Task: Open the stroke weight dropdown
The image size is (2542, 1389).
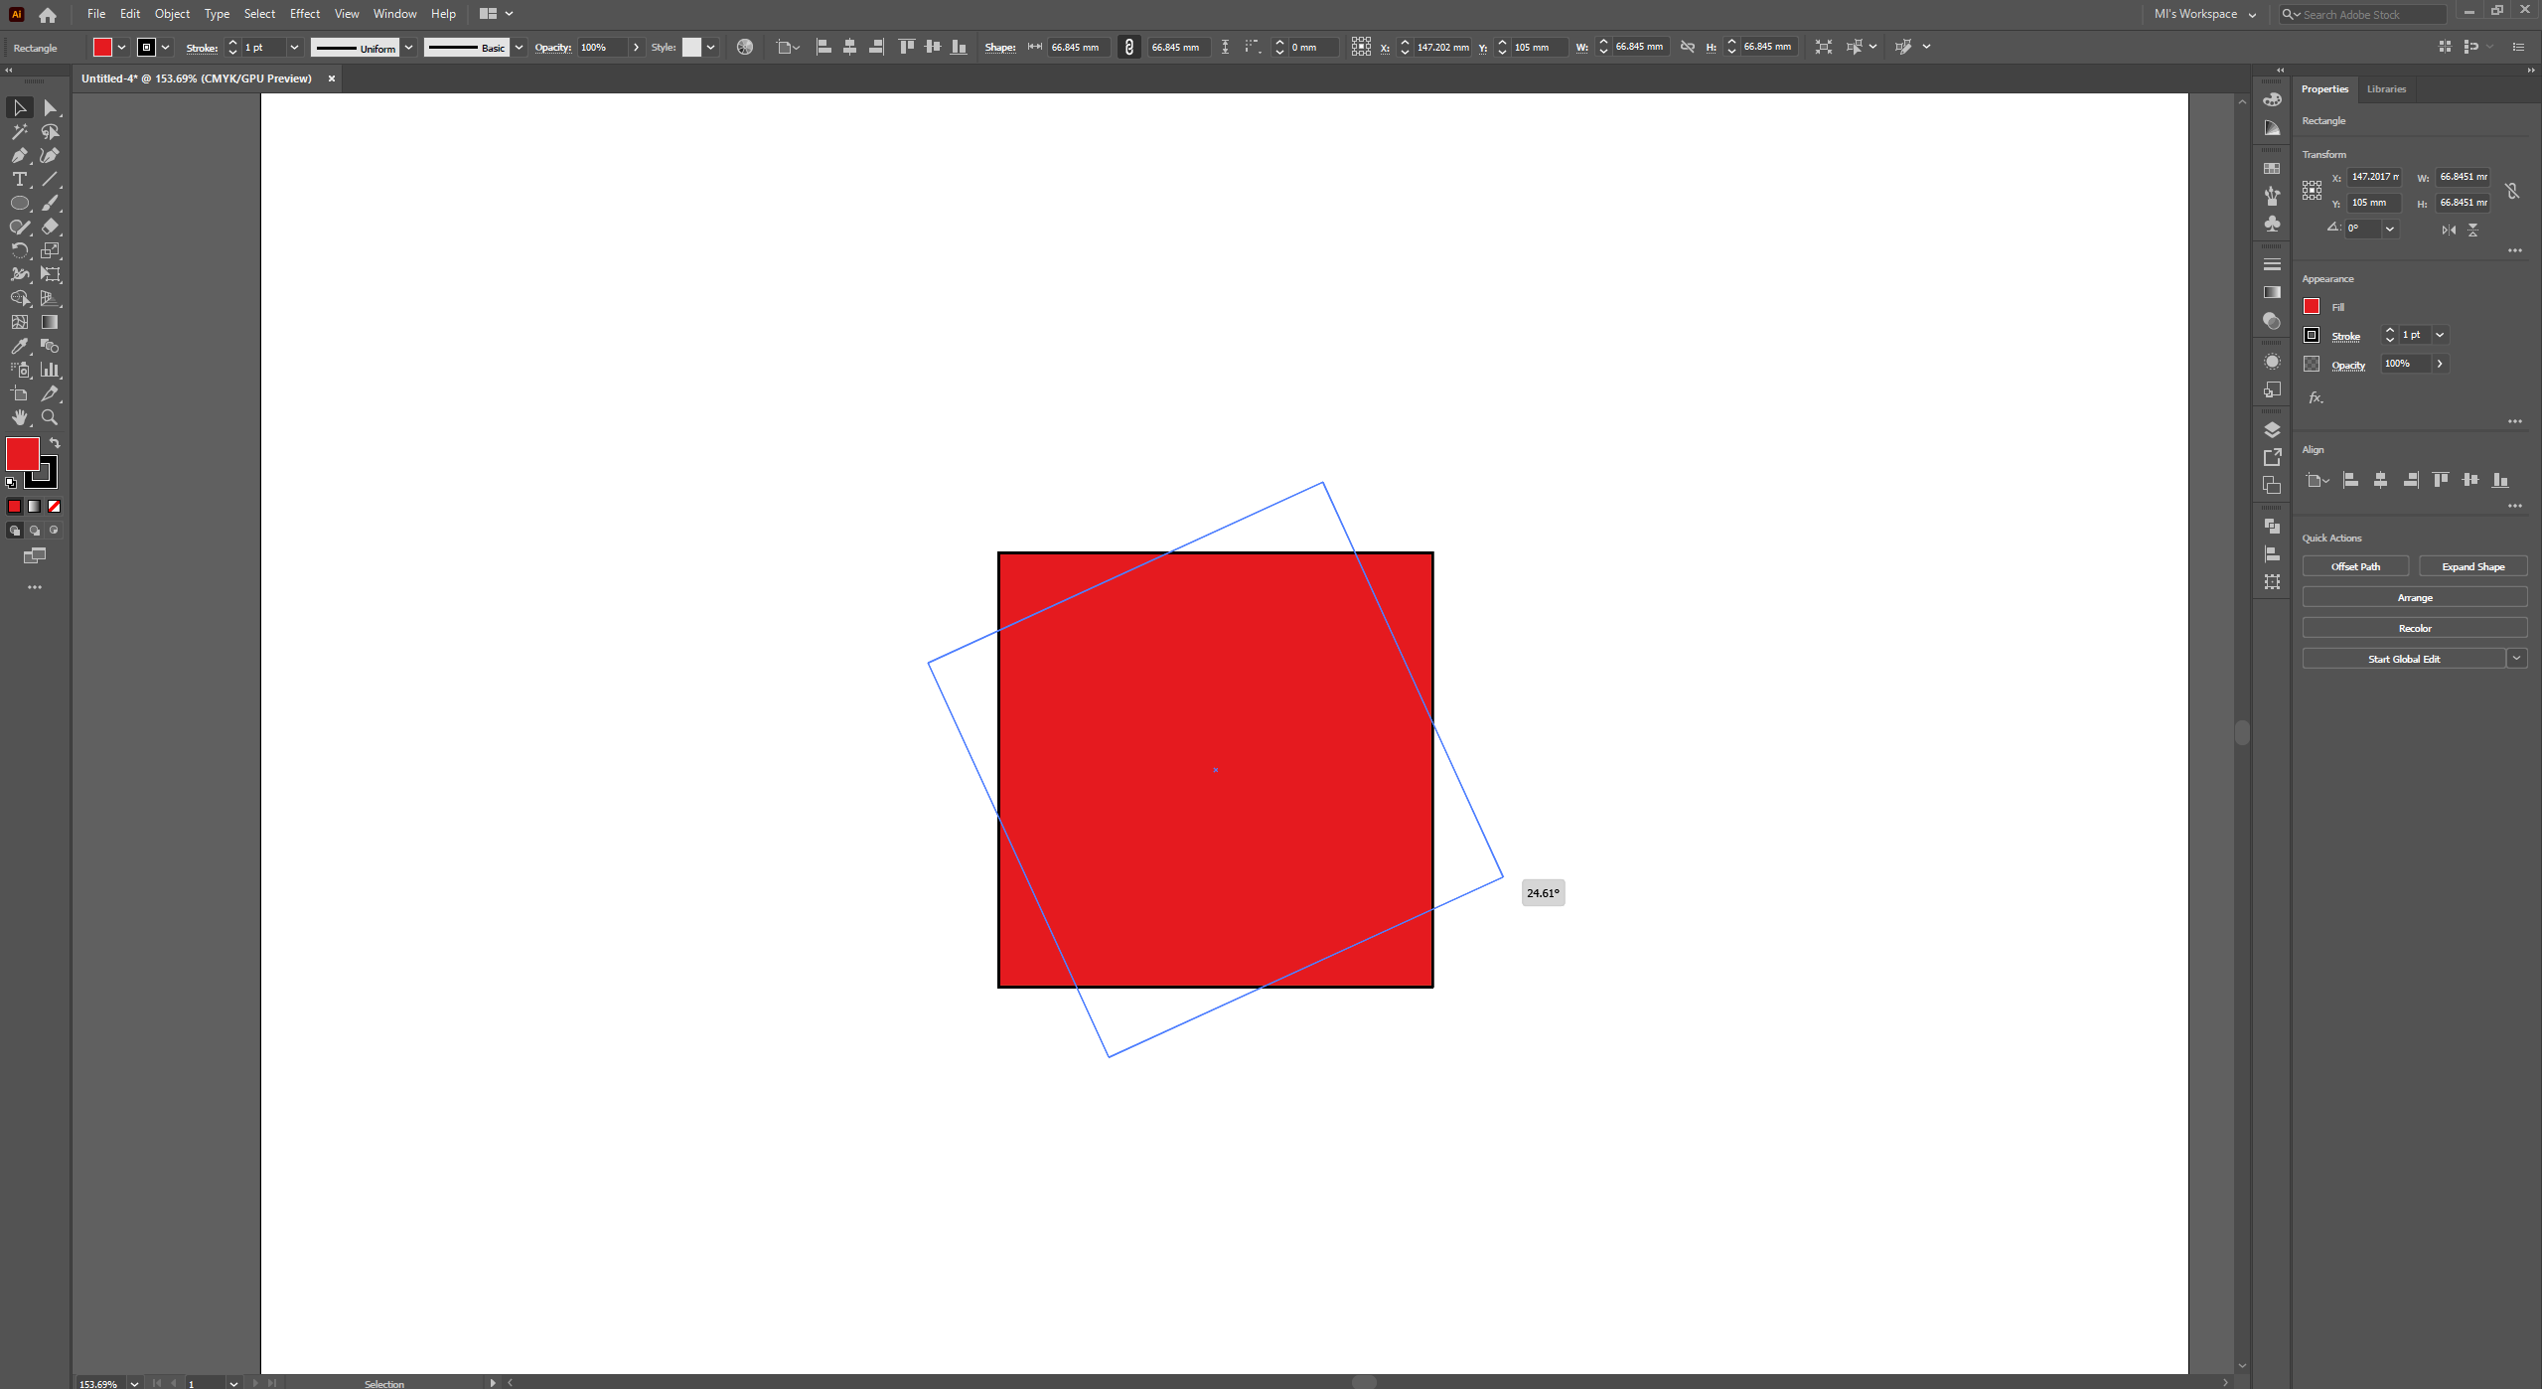Action: pos(294,47)
